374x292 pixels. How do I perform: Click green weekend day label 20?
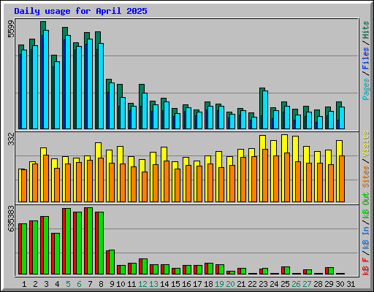230,284
